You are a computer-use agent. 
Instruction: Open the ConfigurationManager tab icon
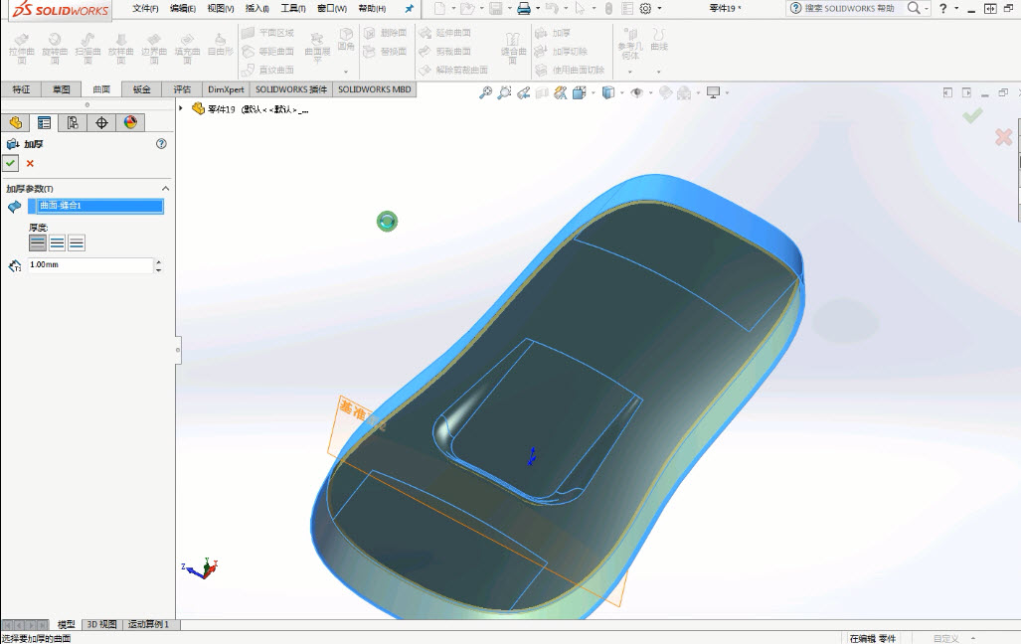coord(73,122)
